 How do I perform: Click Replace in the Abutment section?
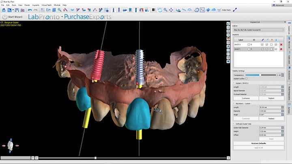[x=271, y=118]
